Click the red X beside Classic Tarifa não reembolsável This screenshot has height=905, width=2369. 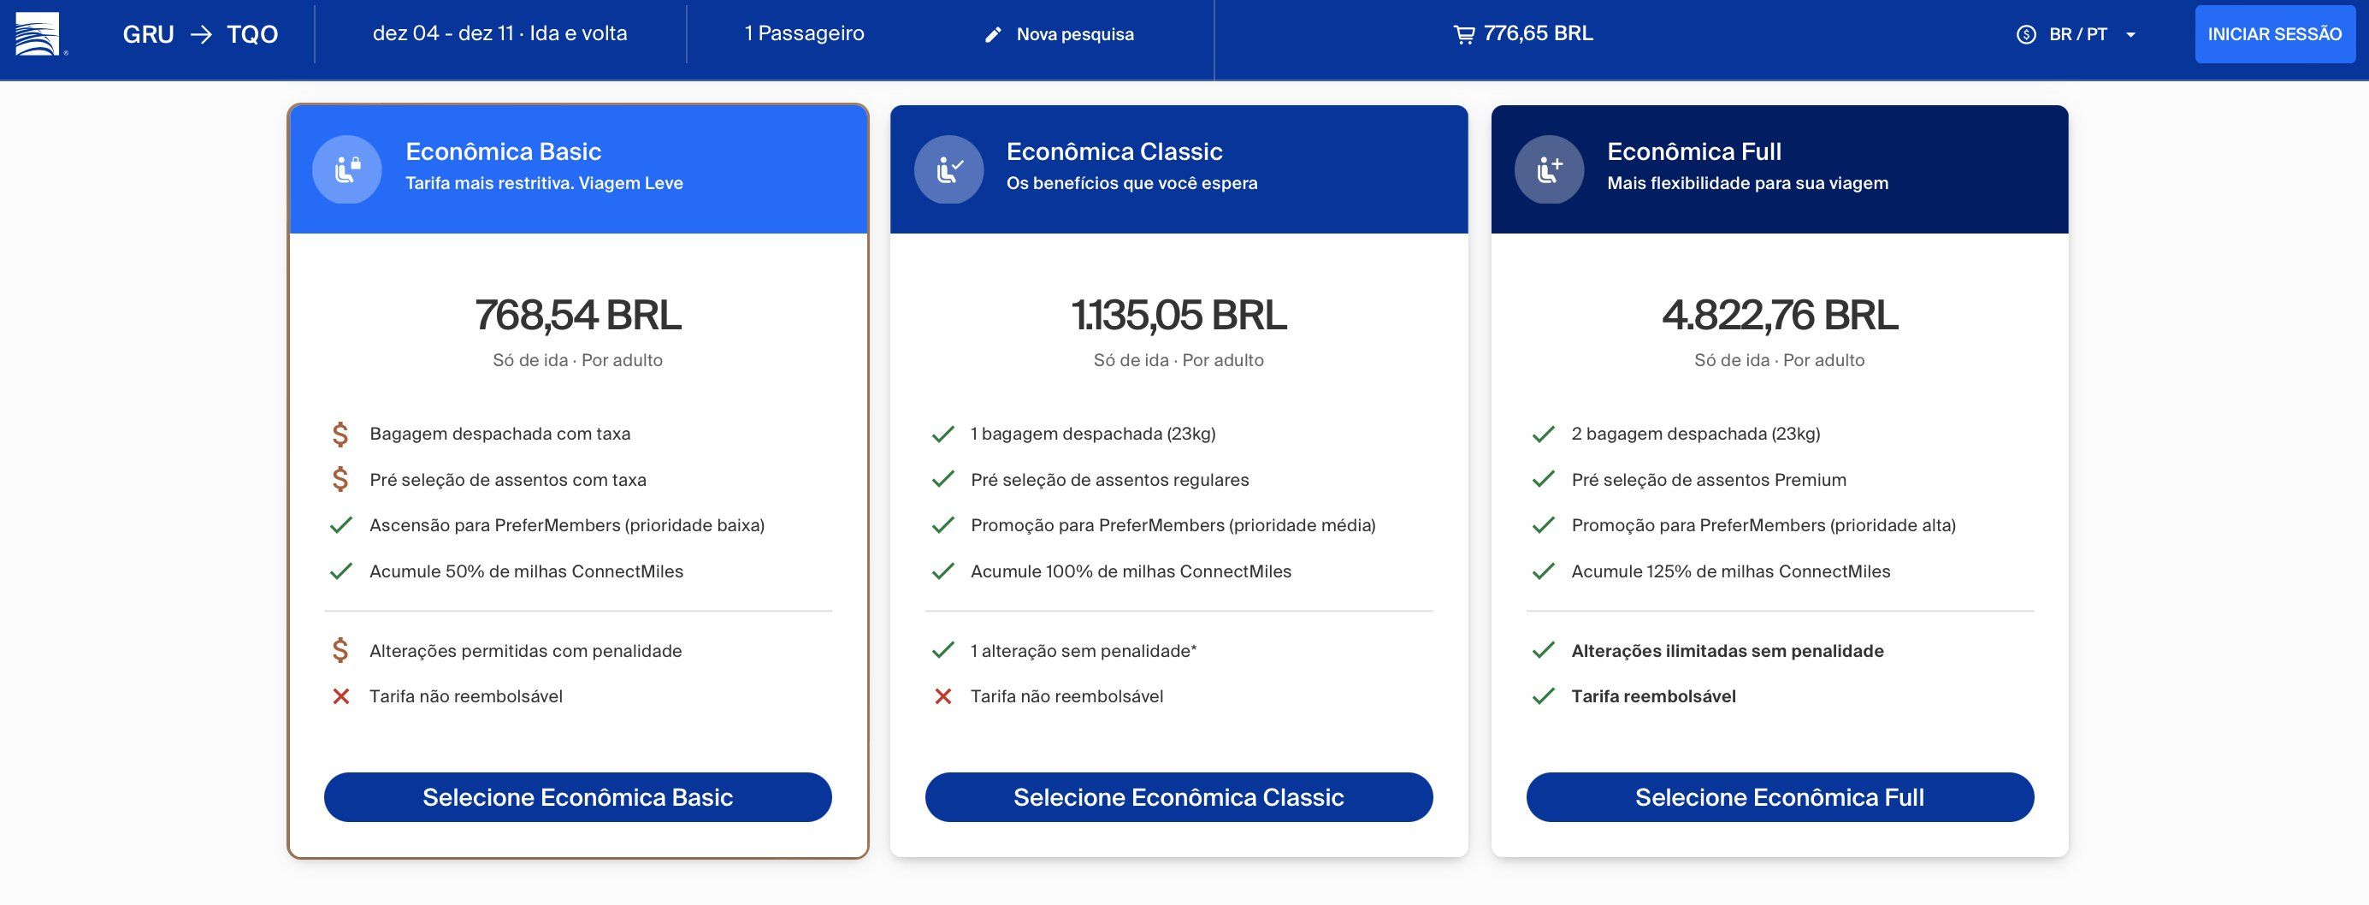coord(942,697)
